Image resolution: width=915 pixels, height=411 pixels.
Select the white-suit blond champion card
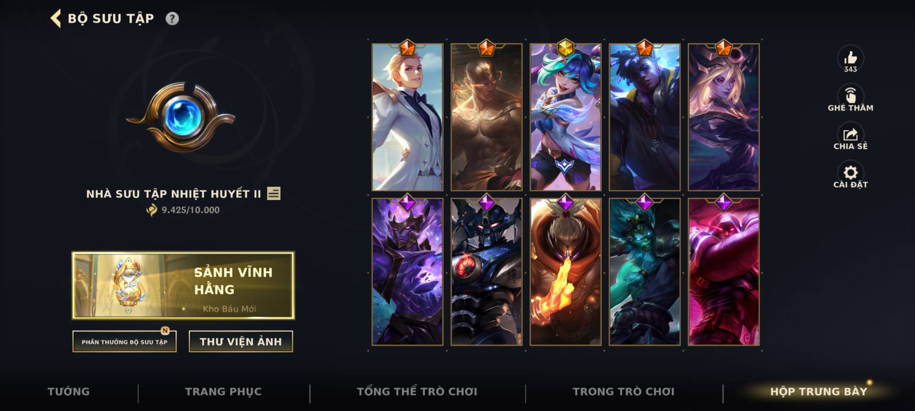408,117
